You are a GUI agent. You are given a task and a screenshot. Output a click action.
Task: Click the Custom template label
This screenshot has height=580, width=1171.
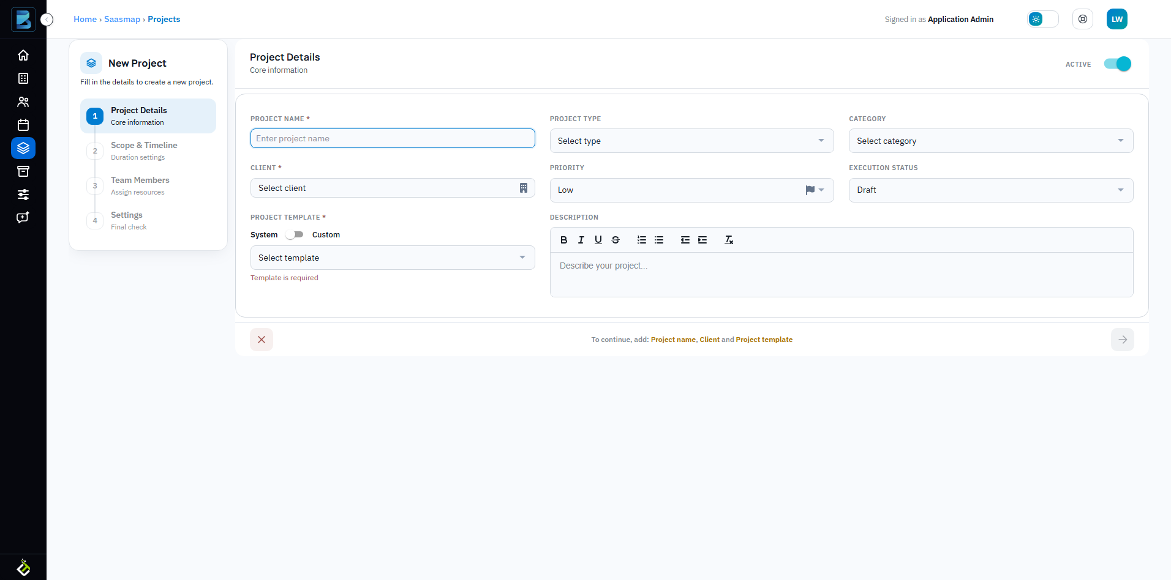tap(326, 235)
